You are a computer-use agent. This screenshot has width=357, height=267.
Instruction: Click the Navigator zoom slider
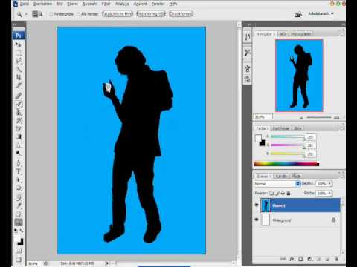click(319, 117)
